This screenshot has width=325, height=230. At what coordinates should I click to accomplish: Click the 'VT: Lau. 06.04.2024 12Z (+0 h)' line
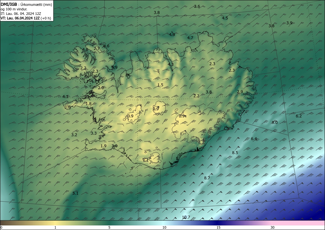tap(26, 18)
